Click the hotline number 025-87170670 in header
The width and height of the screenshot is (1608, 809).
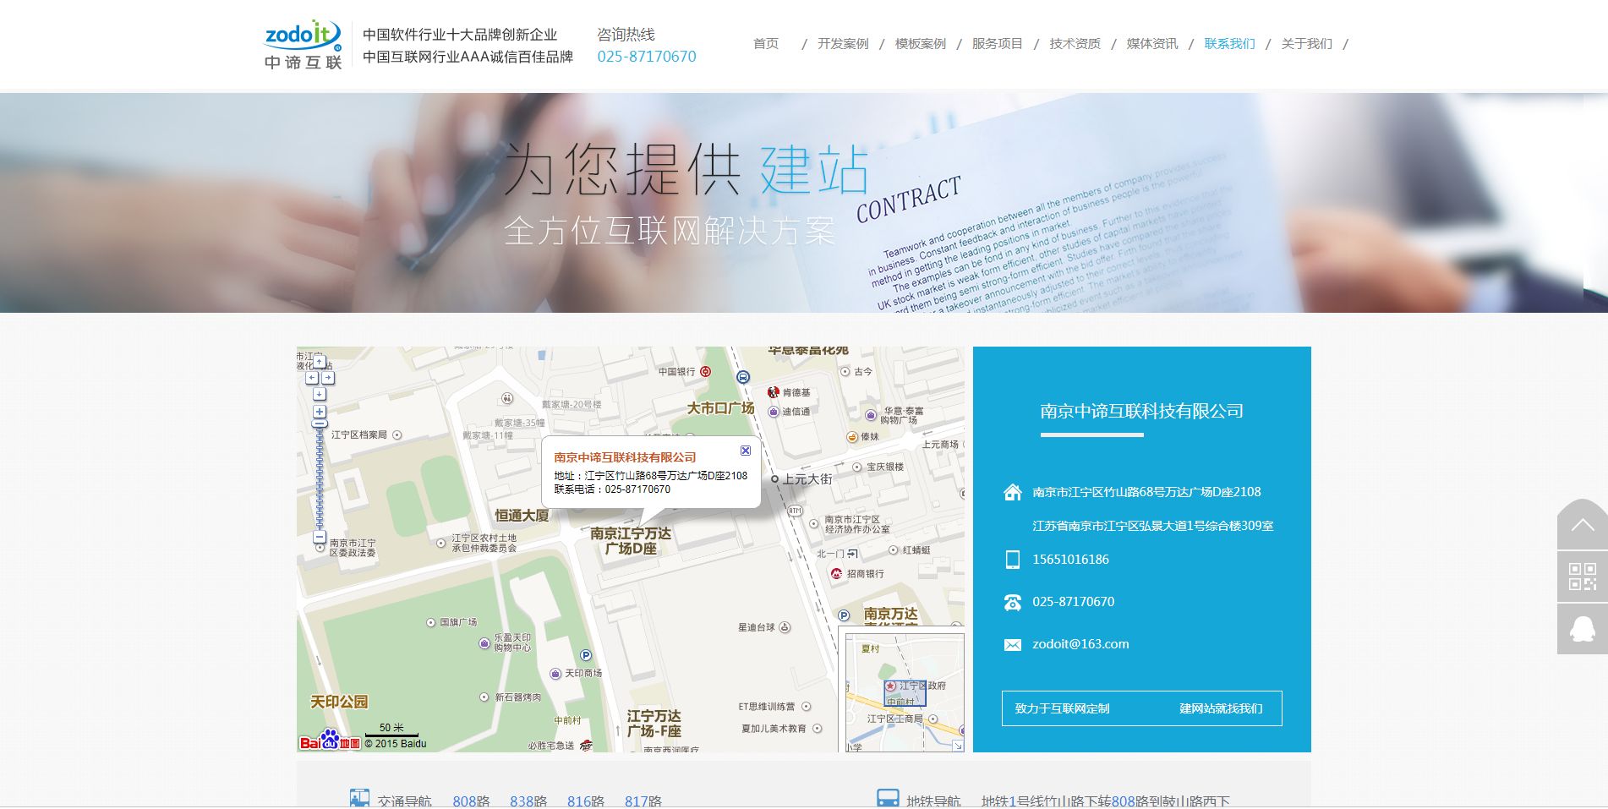[647, 57]
